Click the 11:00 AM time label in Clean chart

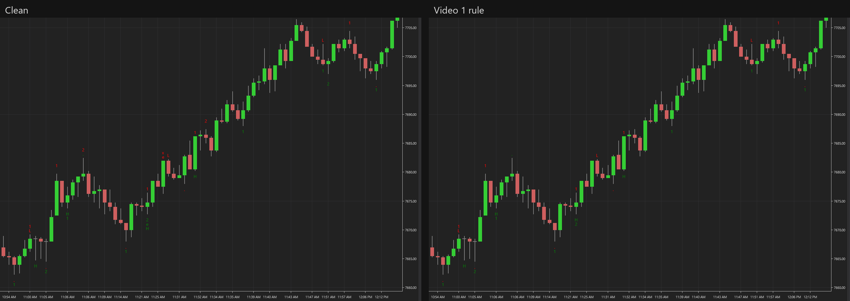30,297
